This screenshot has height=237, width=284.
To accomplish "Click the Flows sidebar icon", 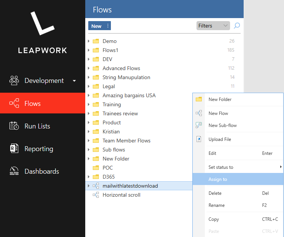I will coord(14,103).
